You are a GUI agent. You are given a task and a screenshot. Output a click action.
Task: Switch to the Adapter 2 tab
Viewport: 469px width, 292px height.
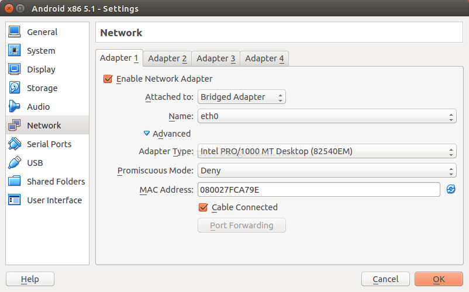point(167,58)
